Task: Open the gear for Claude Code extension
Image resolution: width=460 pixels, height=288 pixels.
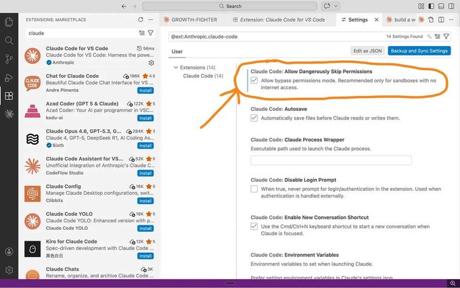Action: 151,63
